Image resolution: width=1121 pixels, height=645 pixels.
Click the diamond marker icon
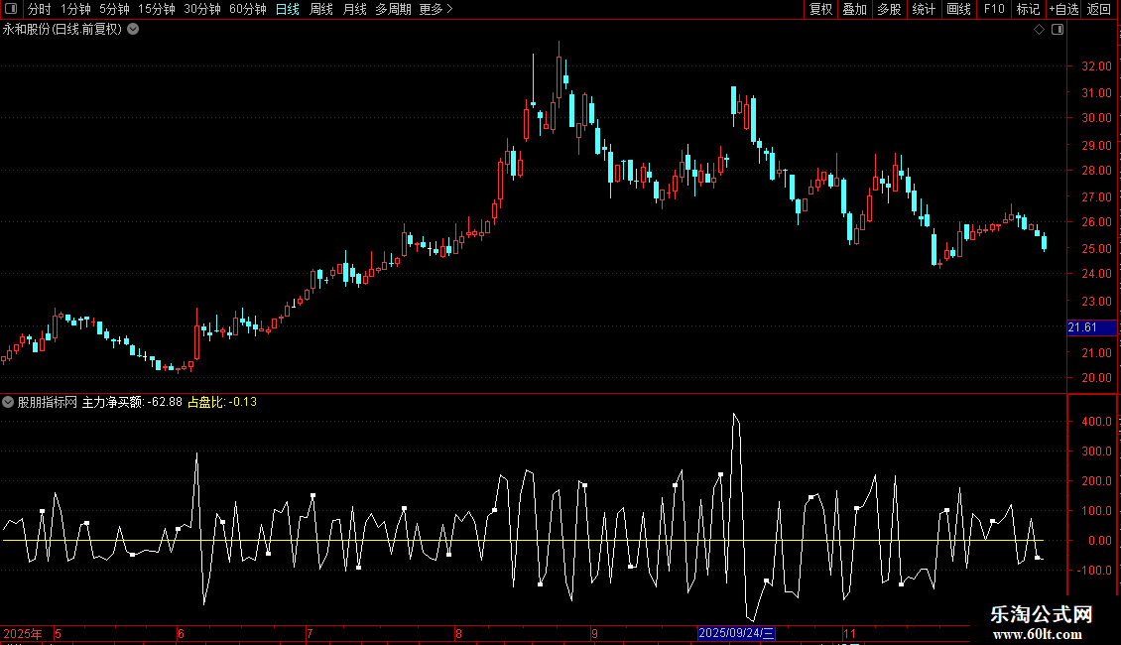[x=1039, y=30]
